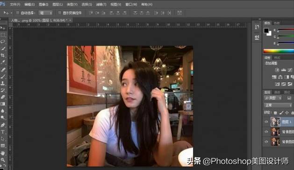Select the Pen tool
294x170 pixels.
(x=3, y=125)
